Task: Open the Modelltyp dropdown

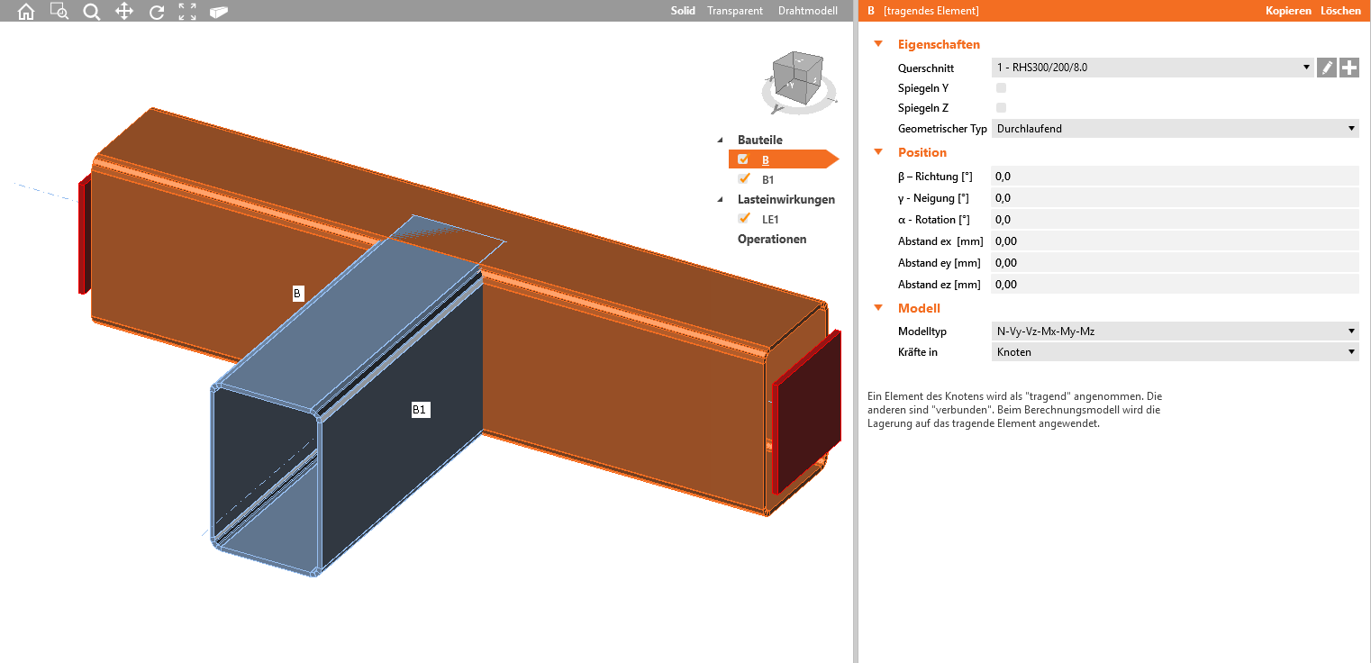Action: (x=1175, y=331)
